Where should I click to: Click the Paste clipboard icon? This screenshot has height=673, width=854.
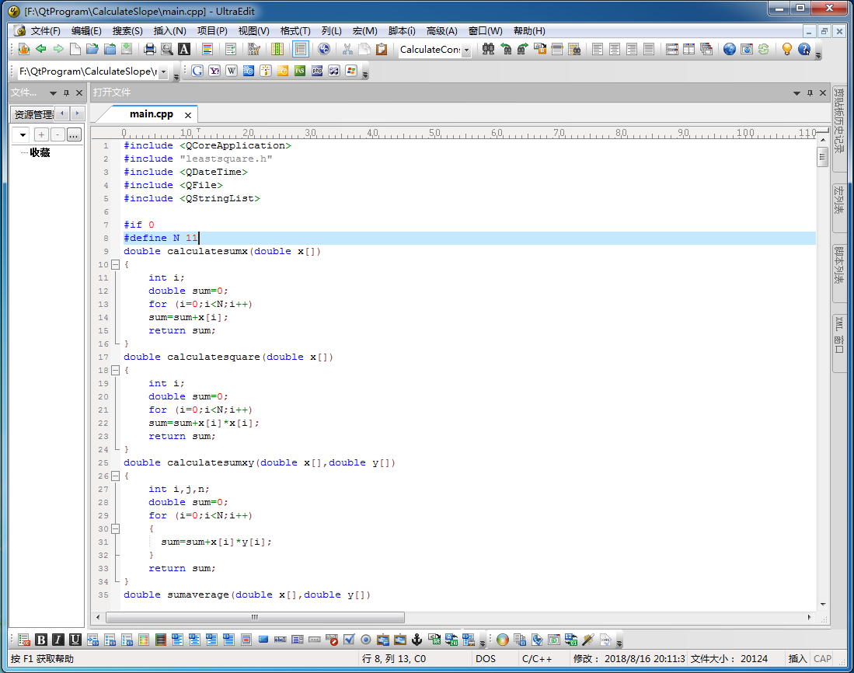[382, 49]
